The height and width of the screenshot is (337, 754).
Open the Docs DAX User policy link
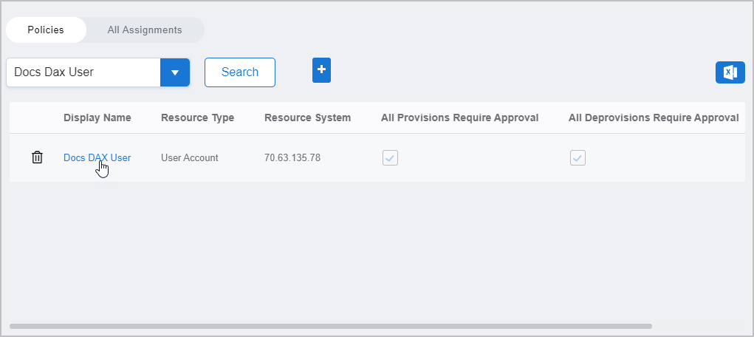pyautogui.click(x=97, y=157)
